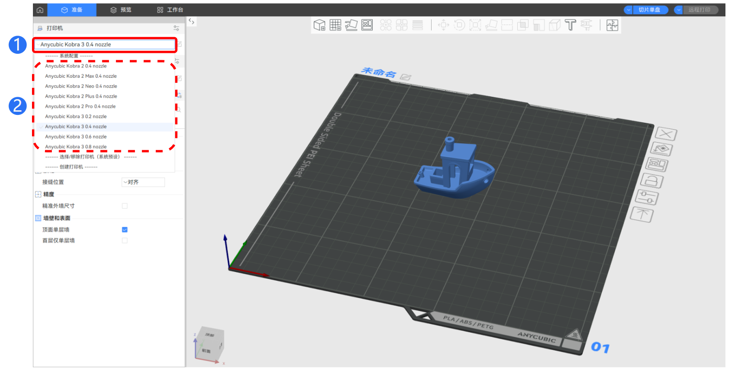Click the 打印机 section header
731x373 pixels.
coord(55,28)
